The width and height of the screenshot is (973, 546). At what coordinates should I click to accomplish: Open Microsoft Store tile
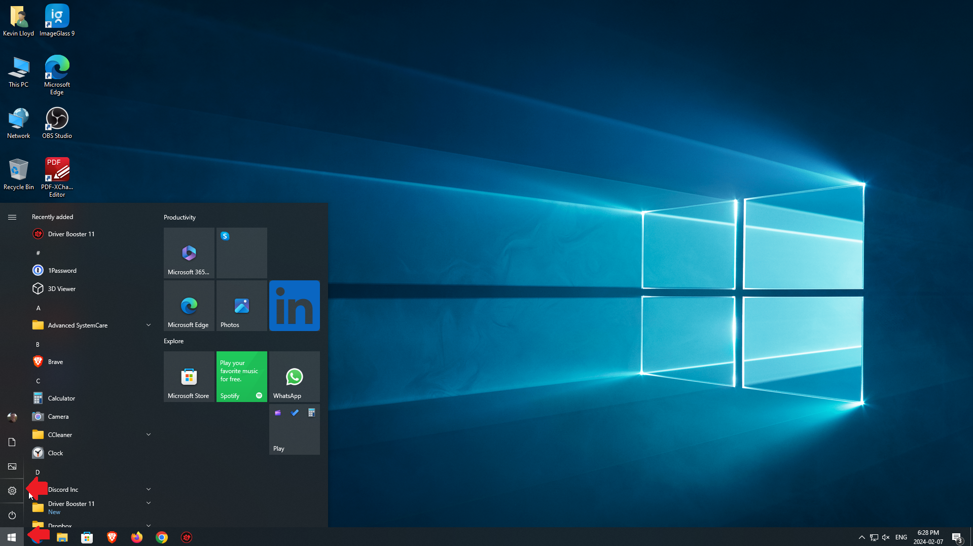(x=189, y=377)
